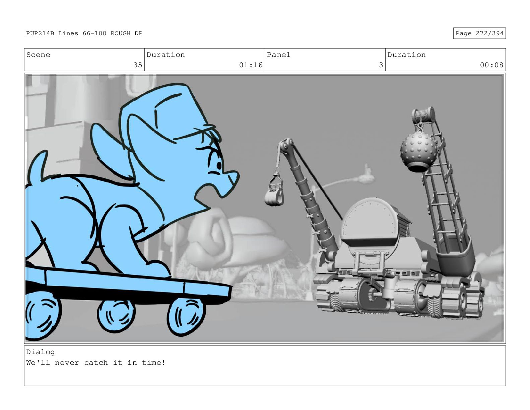Viewport: 530px width, 410px height.
Task: Click the panel number value '3'
Action: (x=381, y=65)
